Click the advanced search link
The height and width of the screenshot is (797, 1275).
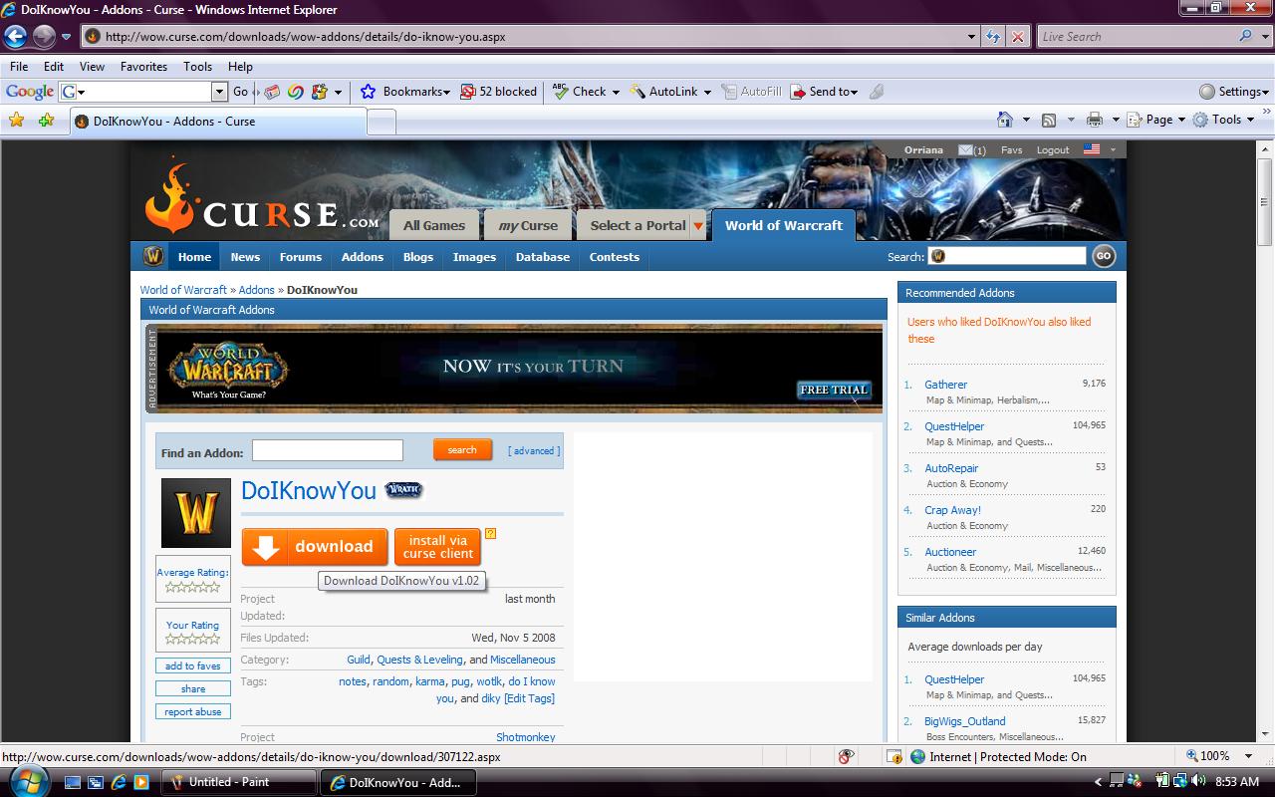coord(534,450)
